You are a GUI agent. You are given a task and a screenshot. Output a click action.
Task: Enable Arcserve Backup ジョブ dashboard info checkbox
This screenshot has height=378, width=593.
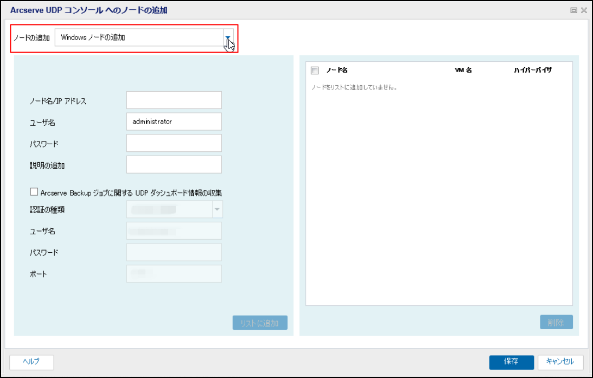tap(34, 192)
